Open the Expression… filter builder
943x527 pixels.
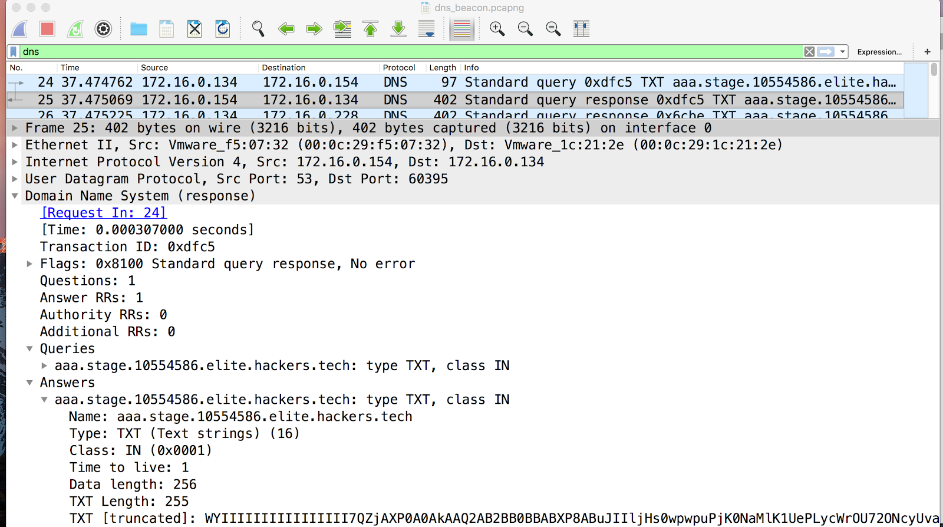879,52
